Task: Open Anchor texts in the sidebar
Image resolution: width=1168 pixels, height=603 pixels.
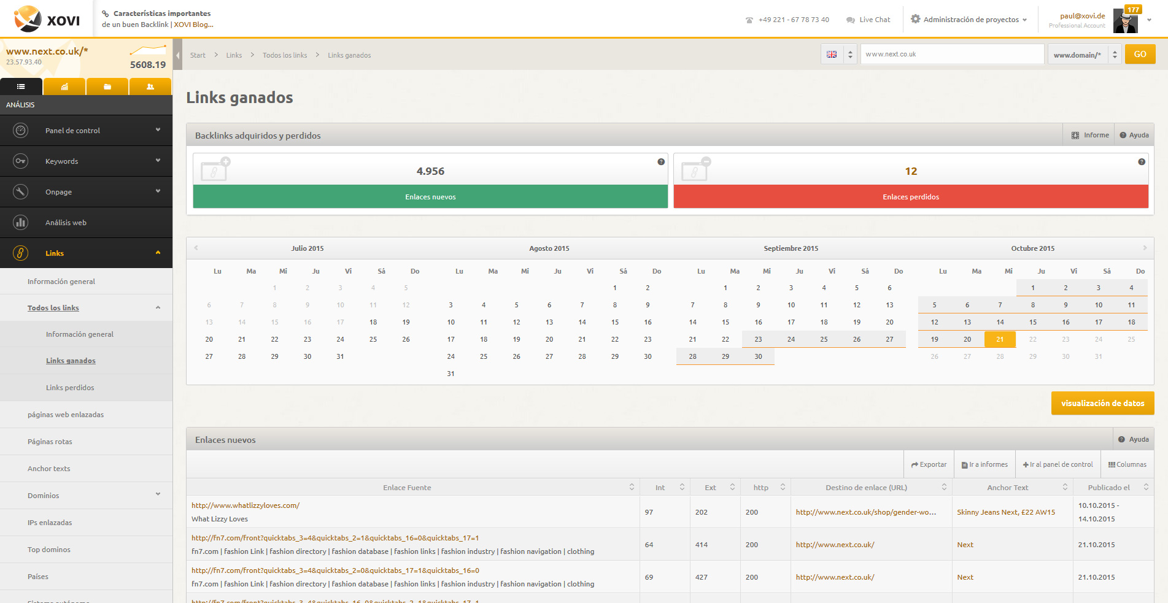Action: tap(49, 469)
